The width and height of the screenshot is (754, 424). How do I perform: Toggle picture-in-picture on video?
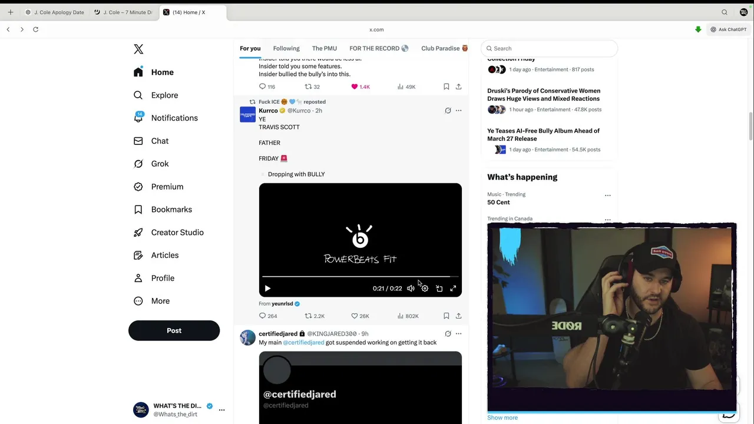point(439,289)
